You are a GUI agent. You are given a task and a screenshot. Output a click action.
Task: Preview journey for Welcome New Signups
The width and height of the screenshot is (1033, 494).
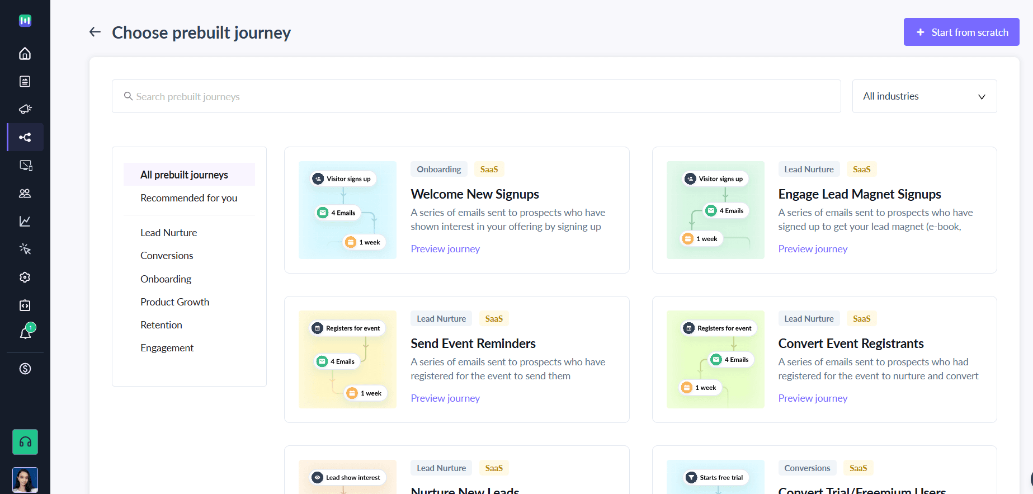coord(445,249)
